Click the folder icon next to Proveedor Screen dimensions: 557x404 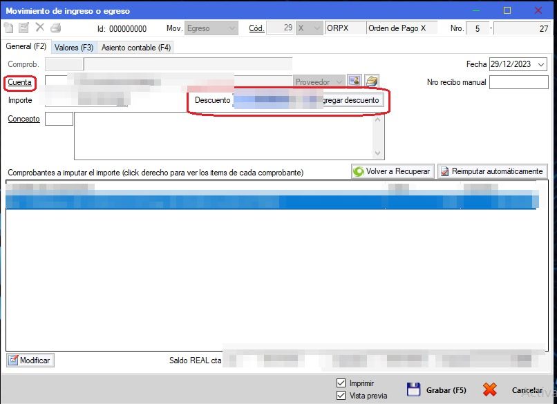[371, 81]
